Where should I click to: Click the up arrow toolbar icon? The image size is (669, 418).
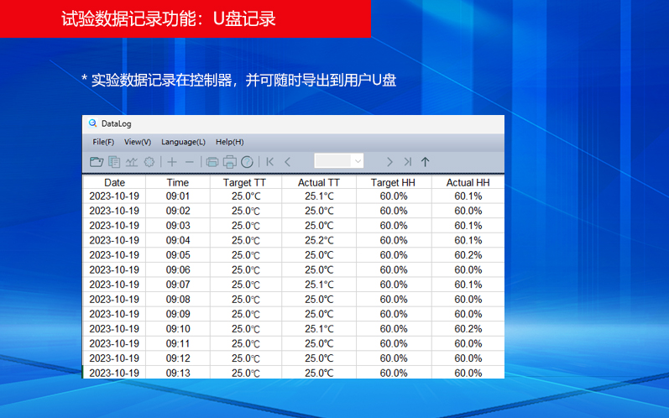tap(425, 162)
